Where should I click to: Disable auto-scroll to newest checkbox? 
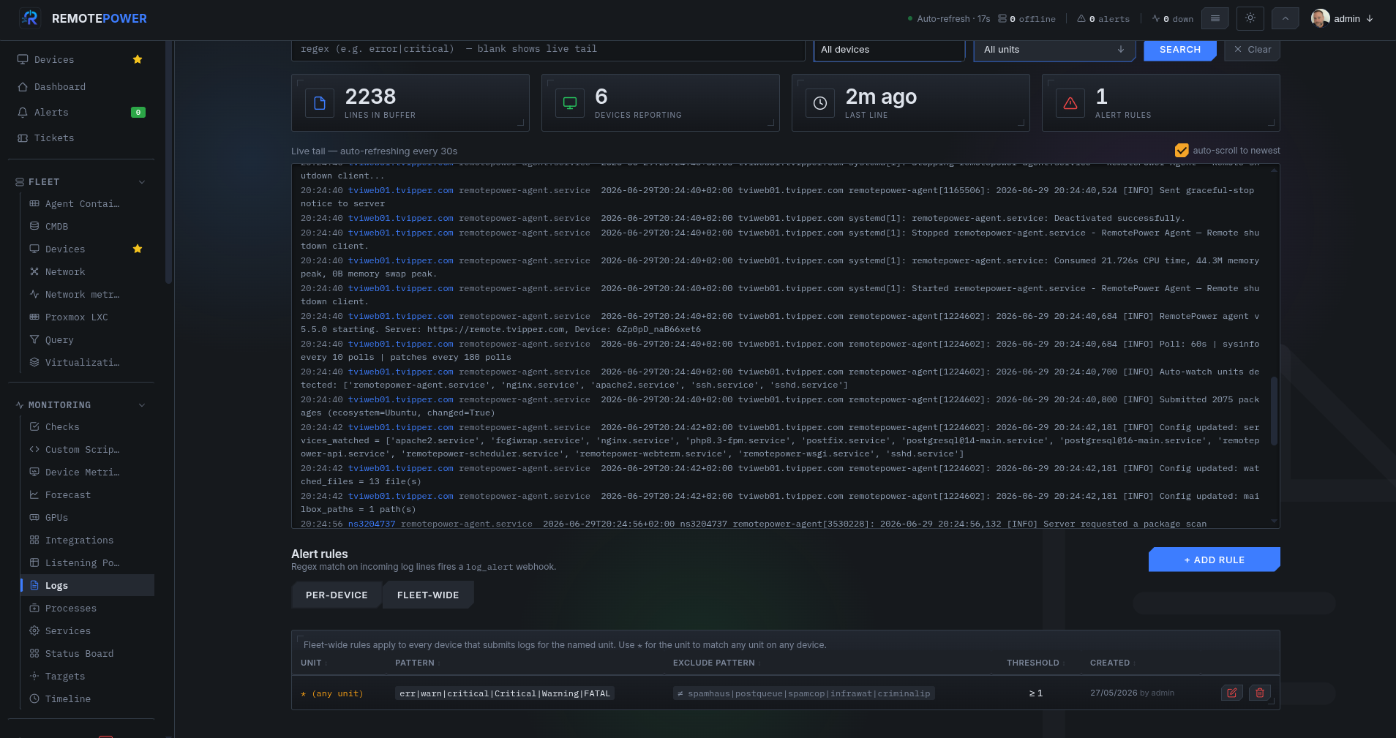click(1182, 151)
